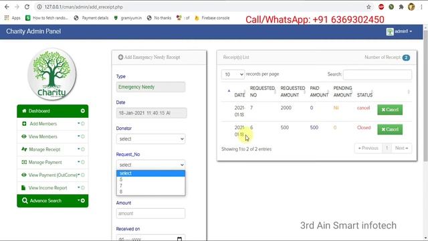Open the red adblock extension icon
The height and width of the screenshot is (241, 428).
(x=381, y=7)
